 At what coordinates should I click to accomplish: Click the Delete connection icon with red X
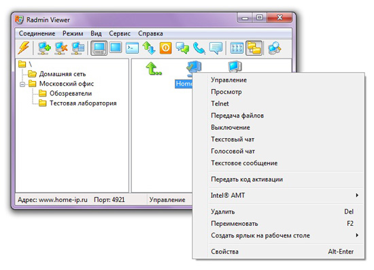pyautogui.click(x=61, y=48)
